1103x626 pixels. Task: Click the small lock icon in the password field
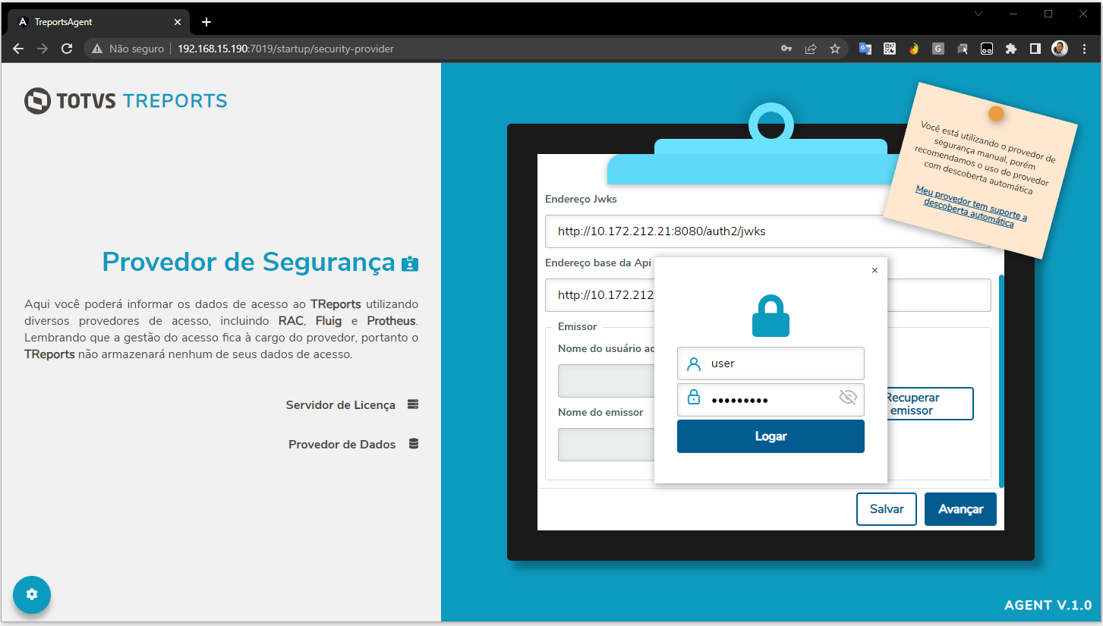pyautogui.click(x=693, y=397)
